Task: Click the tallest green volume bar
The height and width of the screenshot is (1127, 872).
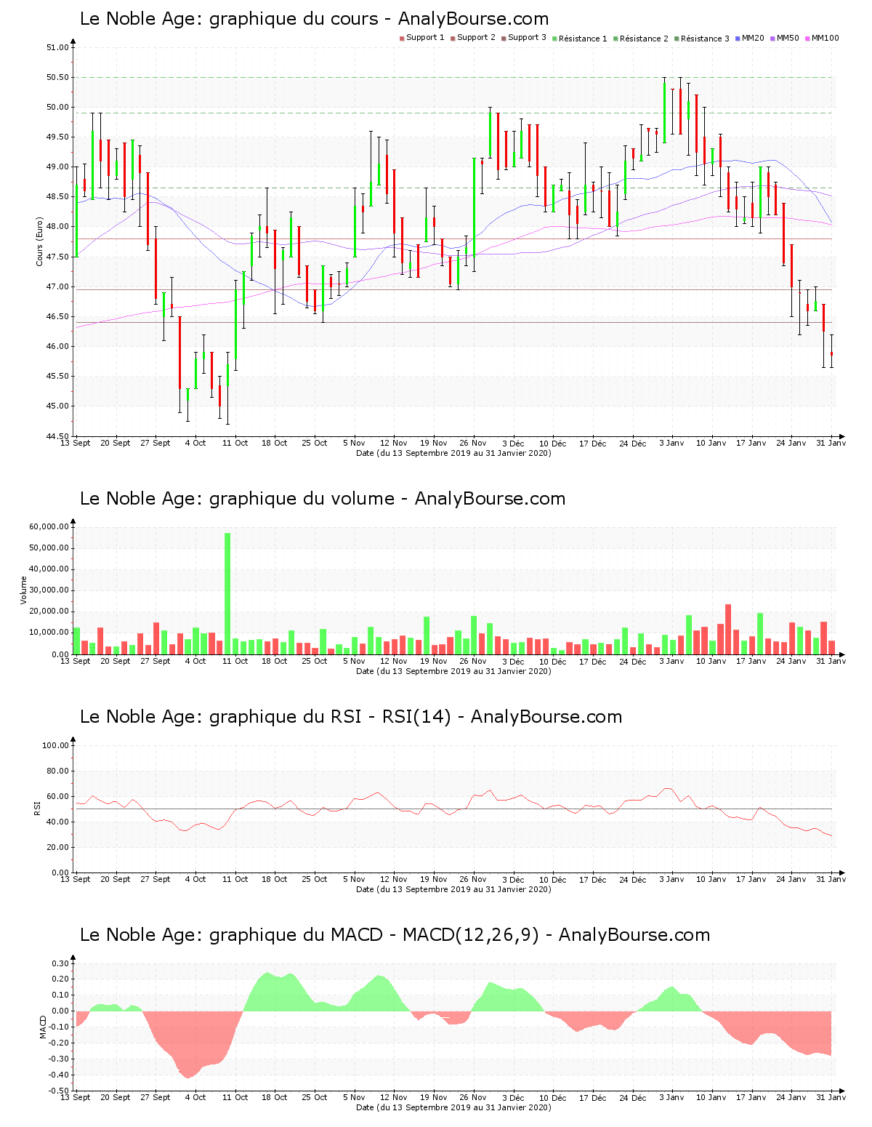Action: tap(227, 593)
